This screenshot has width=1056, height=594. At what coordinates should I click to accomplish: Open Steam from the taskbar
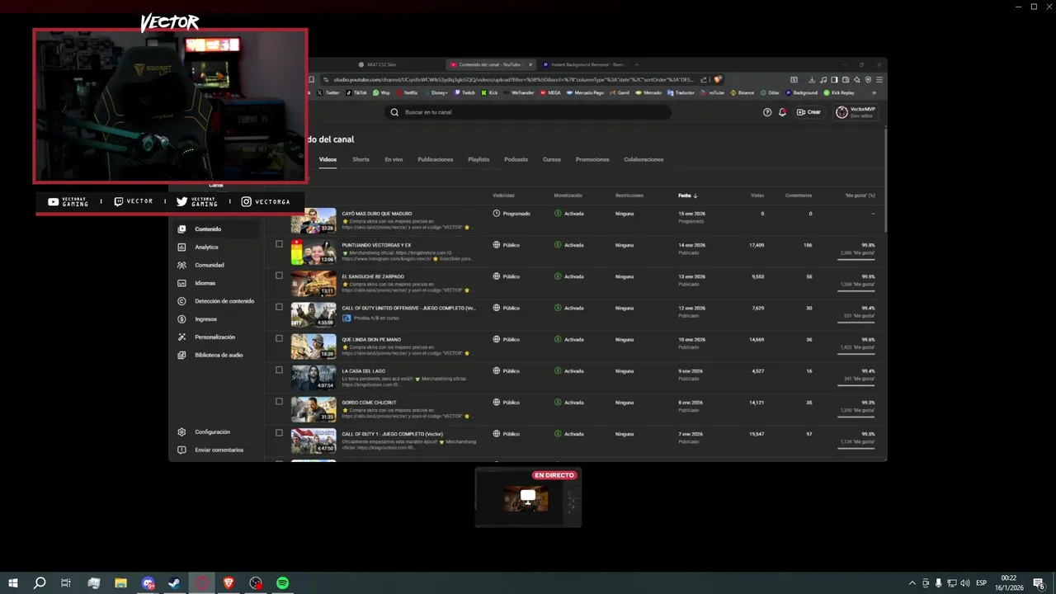tap(175, 583)
